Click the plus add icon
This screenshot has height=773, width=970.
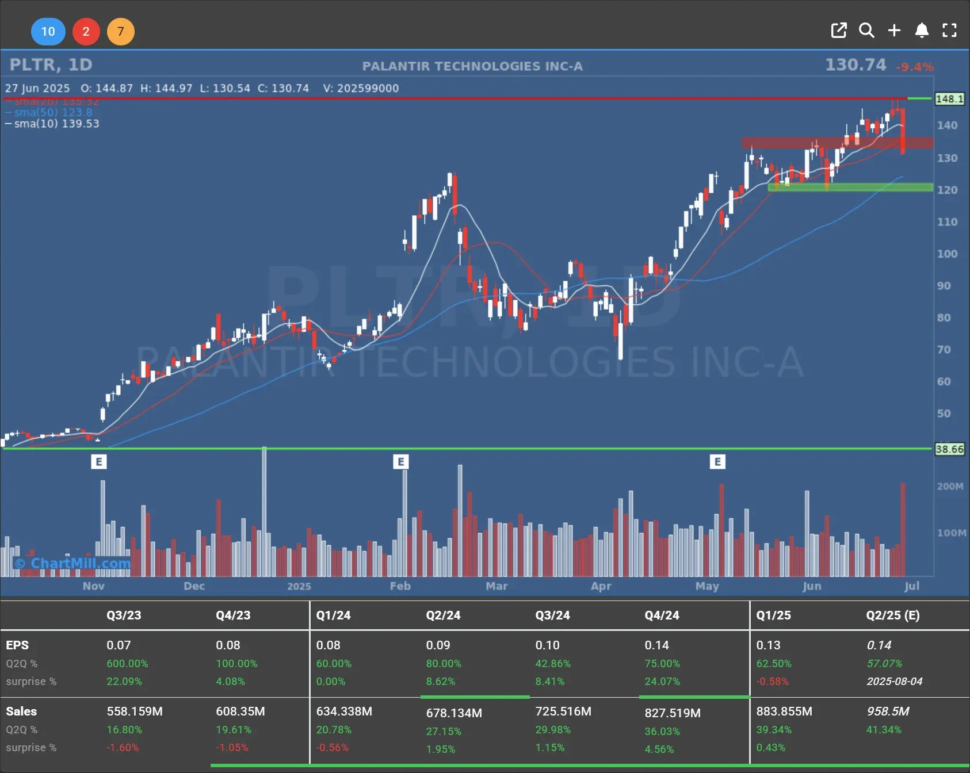[894, 30]
